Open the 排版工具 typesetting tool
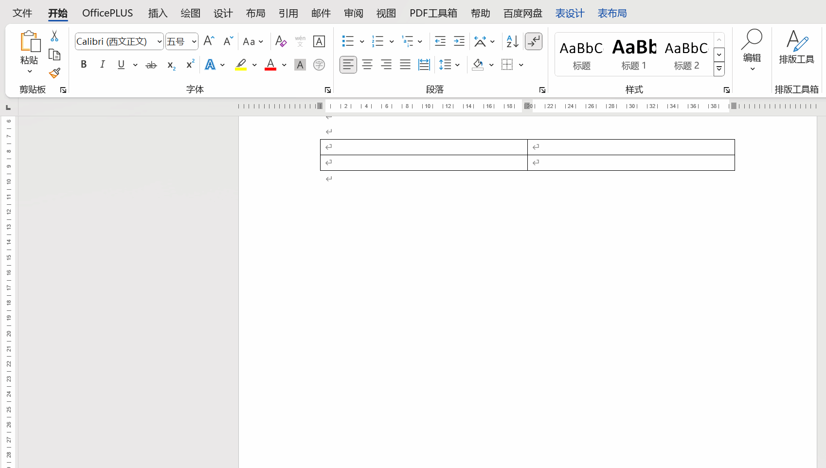Screen dimensions: 826x468 [796, 48]
